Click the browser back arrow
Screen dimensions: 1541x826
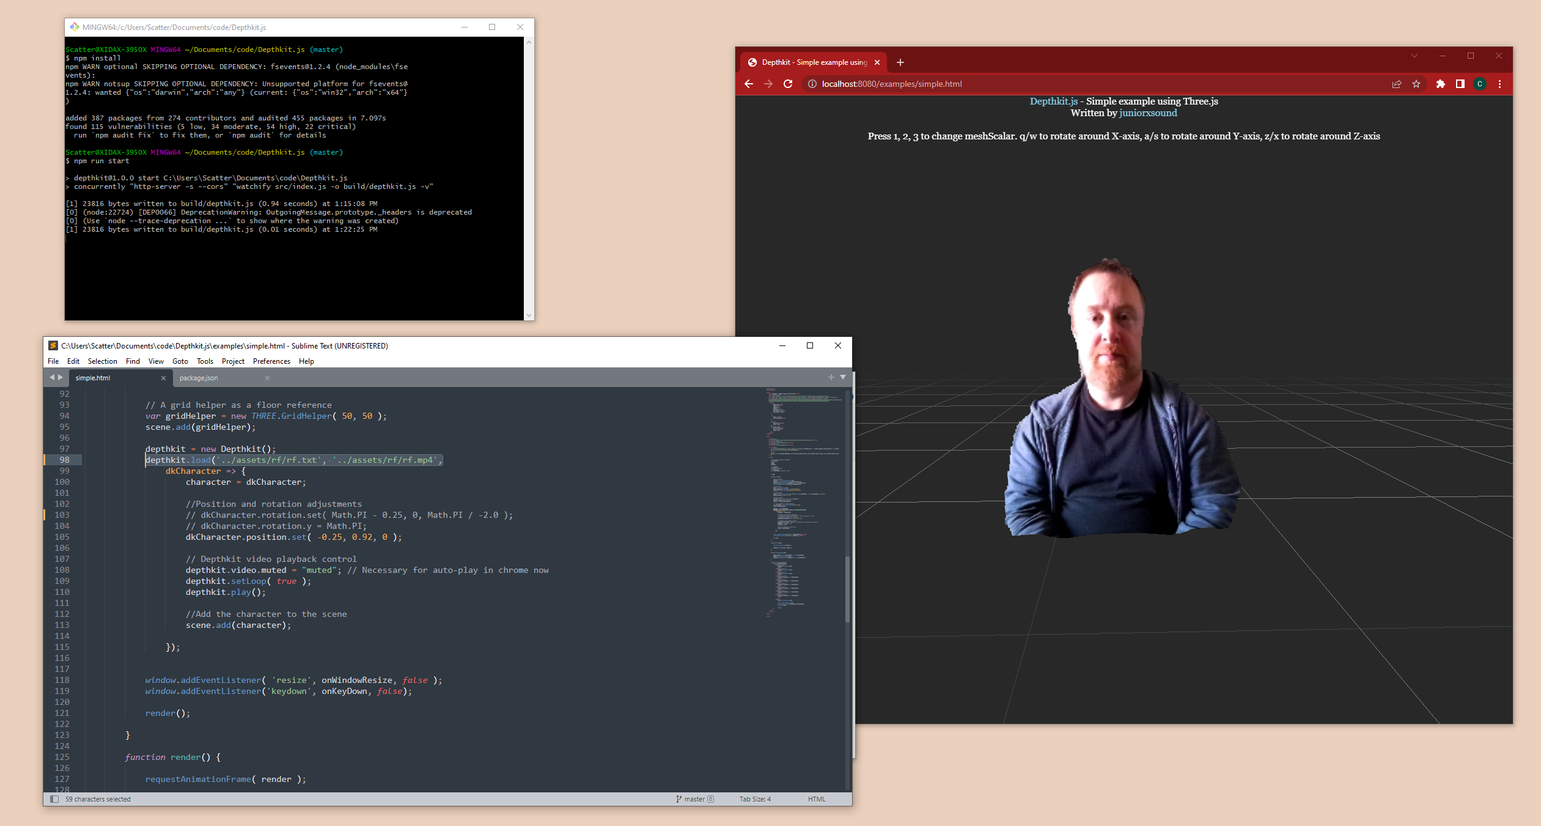(x=749, y=84)
